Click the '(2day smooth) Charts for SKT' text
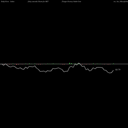The width and height of the screenshot is (128, 128). coord(38,2)
